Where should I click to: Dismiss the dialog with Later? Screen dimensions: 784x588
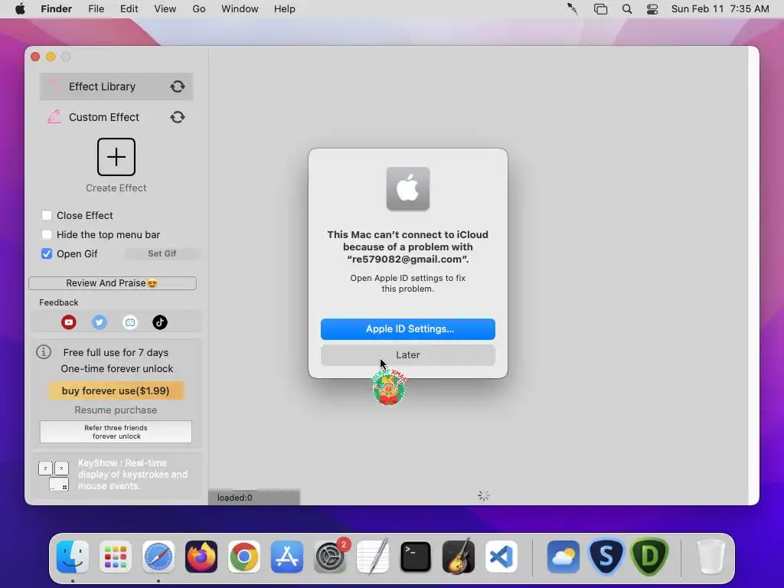[408, 355]
